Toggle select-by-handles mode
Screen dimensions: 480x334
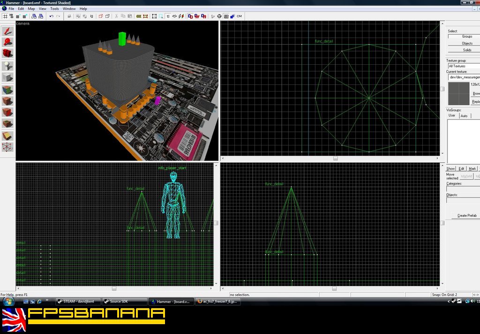(154, 16)
